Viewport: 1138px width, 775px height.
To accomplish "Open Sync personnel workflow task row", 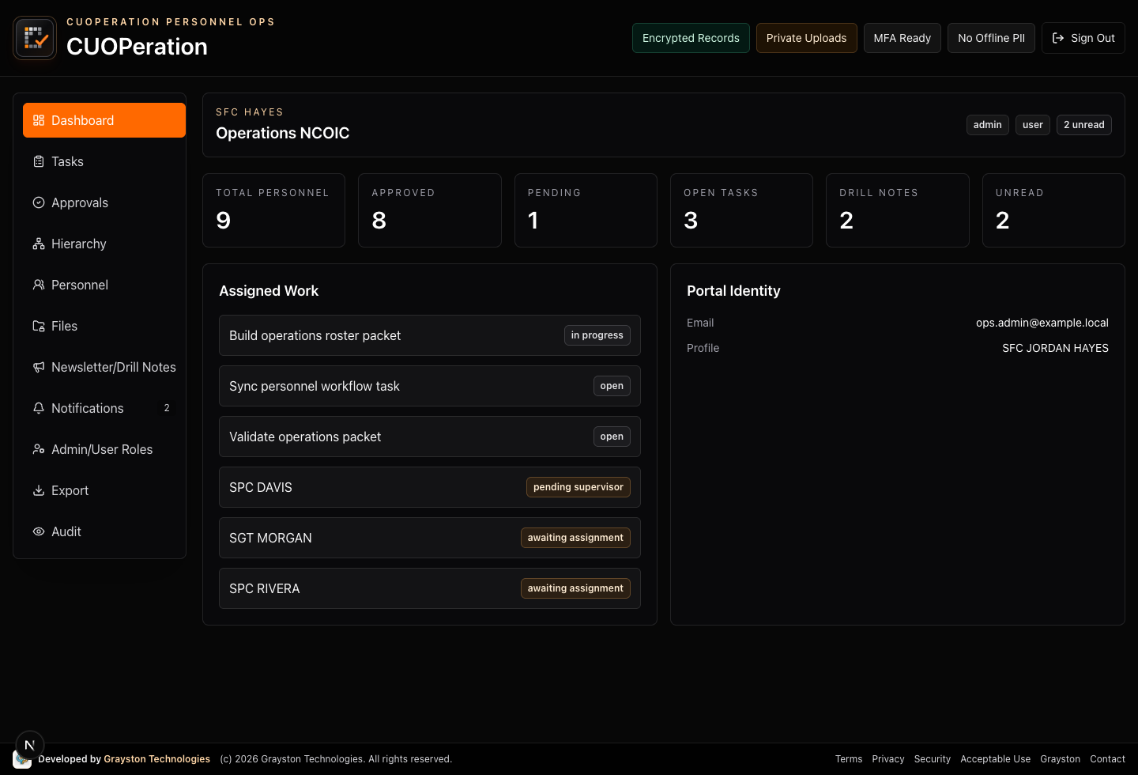I will (x=430, y=386).
